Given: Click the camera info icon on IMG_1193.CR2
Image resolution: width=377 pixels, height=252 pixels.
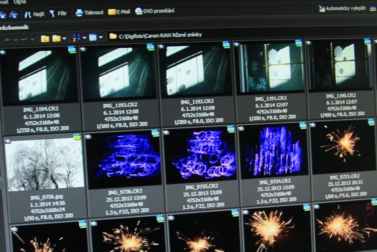Looking at the screenshot, I should pos(83,49).
